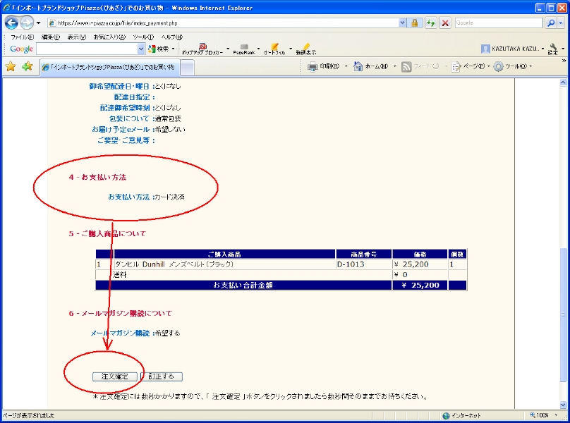Open the ツール(T) menu in the menu bar

(143, 37)
